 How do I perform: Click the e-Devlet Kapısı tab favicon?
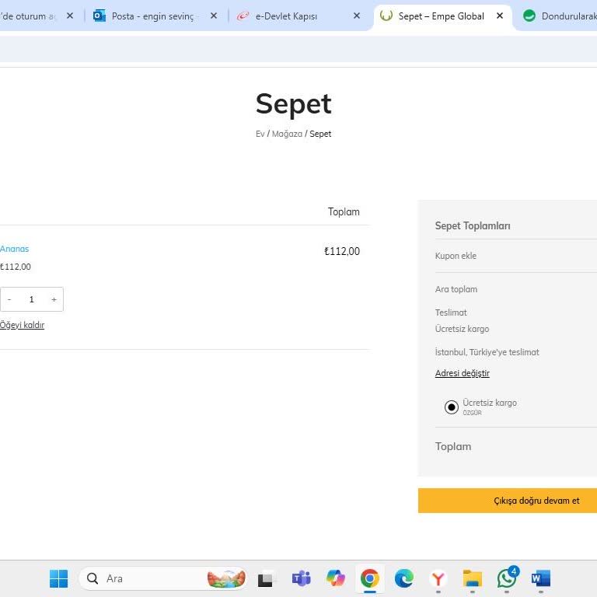click(x=243, y=16)
